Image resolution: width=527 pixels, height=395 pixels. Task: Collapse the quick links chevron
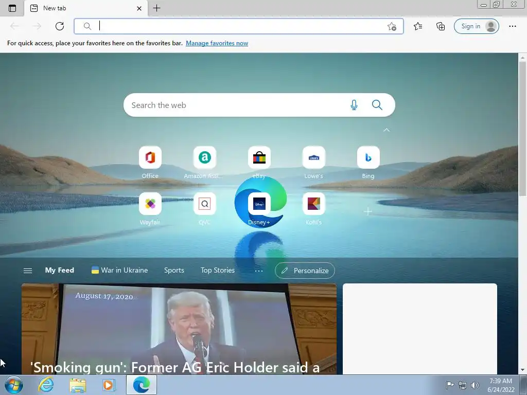(387, 130)
